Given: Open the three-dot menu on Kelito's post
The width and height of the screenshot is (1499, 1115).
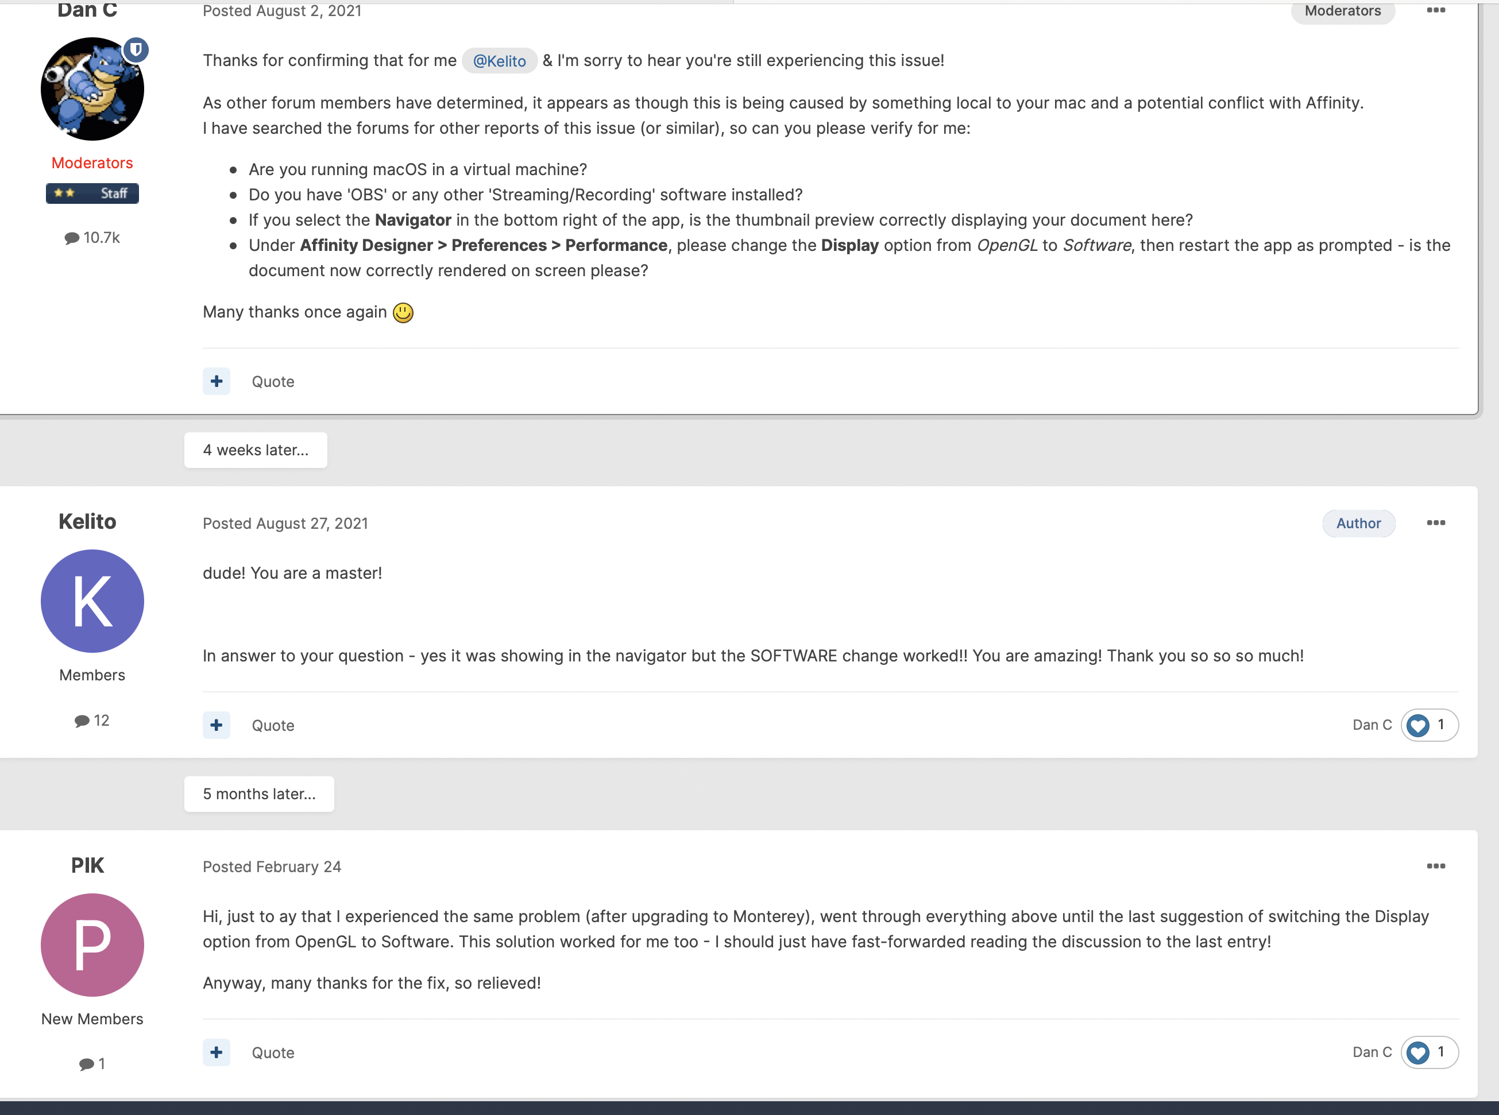Looking at the screenshot, I should (1435, 522).
